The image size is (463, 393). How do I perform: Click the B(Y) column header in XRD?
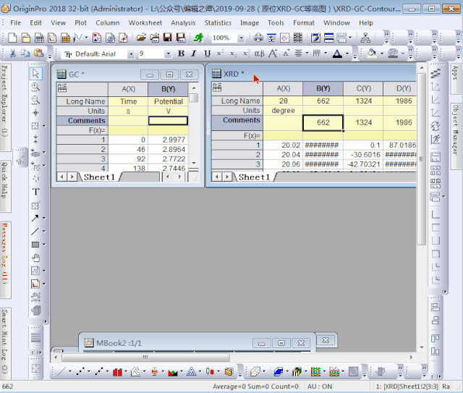(x=323, y=88)
